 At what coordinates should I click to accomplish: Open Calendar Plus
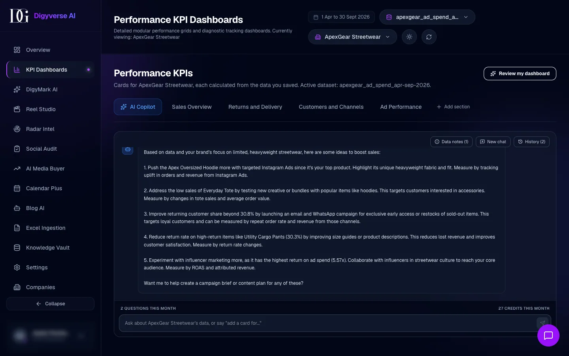[x=50, y=188]
